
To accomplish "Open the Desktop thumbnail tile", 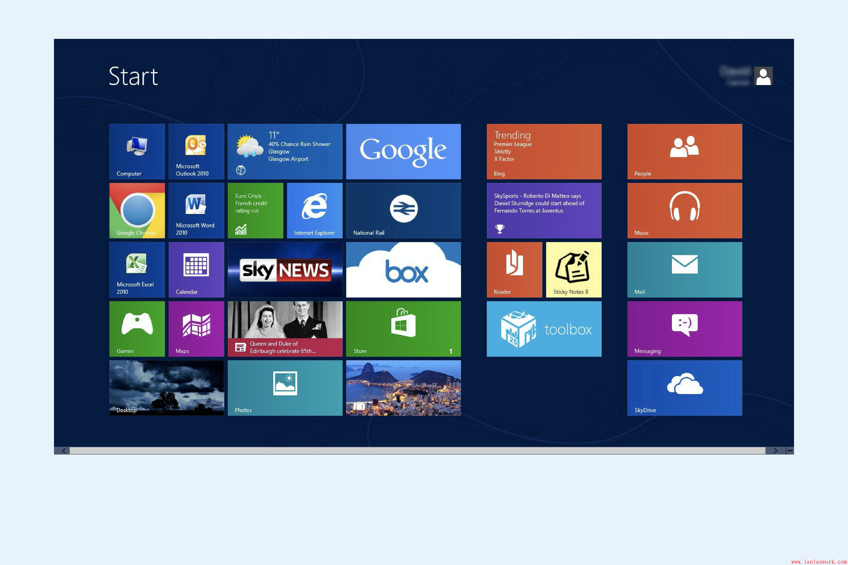I will tap(167, 388).
